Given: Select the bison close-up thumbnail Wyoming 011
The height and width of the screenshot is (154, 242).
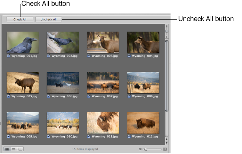Looking at the screenshot, I should click(x=103, y=123).
